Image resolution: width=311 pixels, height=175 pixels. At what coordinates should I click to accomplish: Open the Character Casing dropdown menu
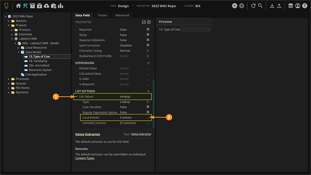click(x=148, y=51)
